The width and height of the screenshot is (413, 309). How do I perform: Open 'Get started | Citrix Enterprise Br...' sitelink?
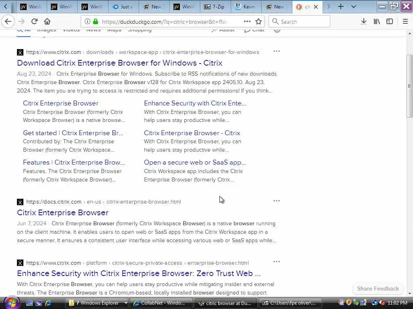tap(73, 133)
